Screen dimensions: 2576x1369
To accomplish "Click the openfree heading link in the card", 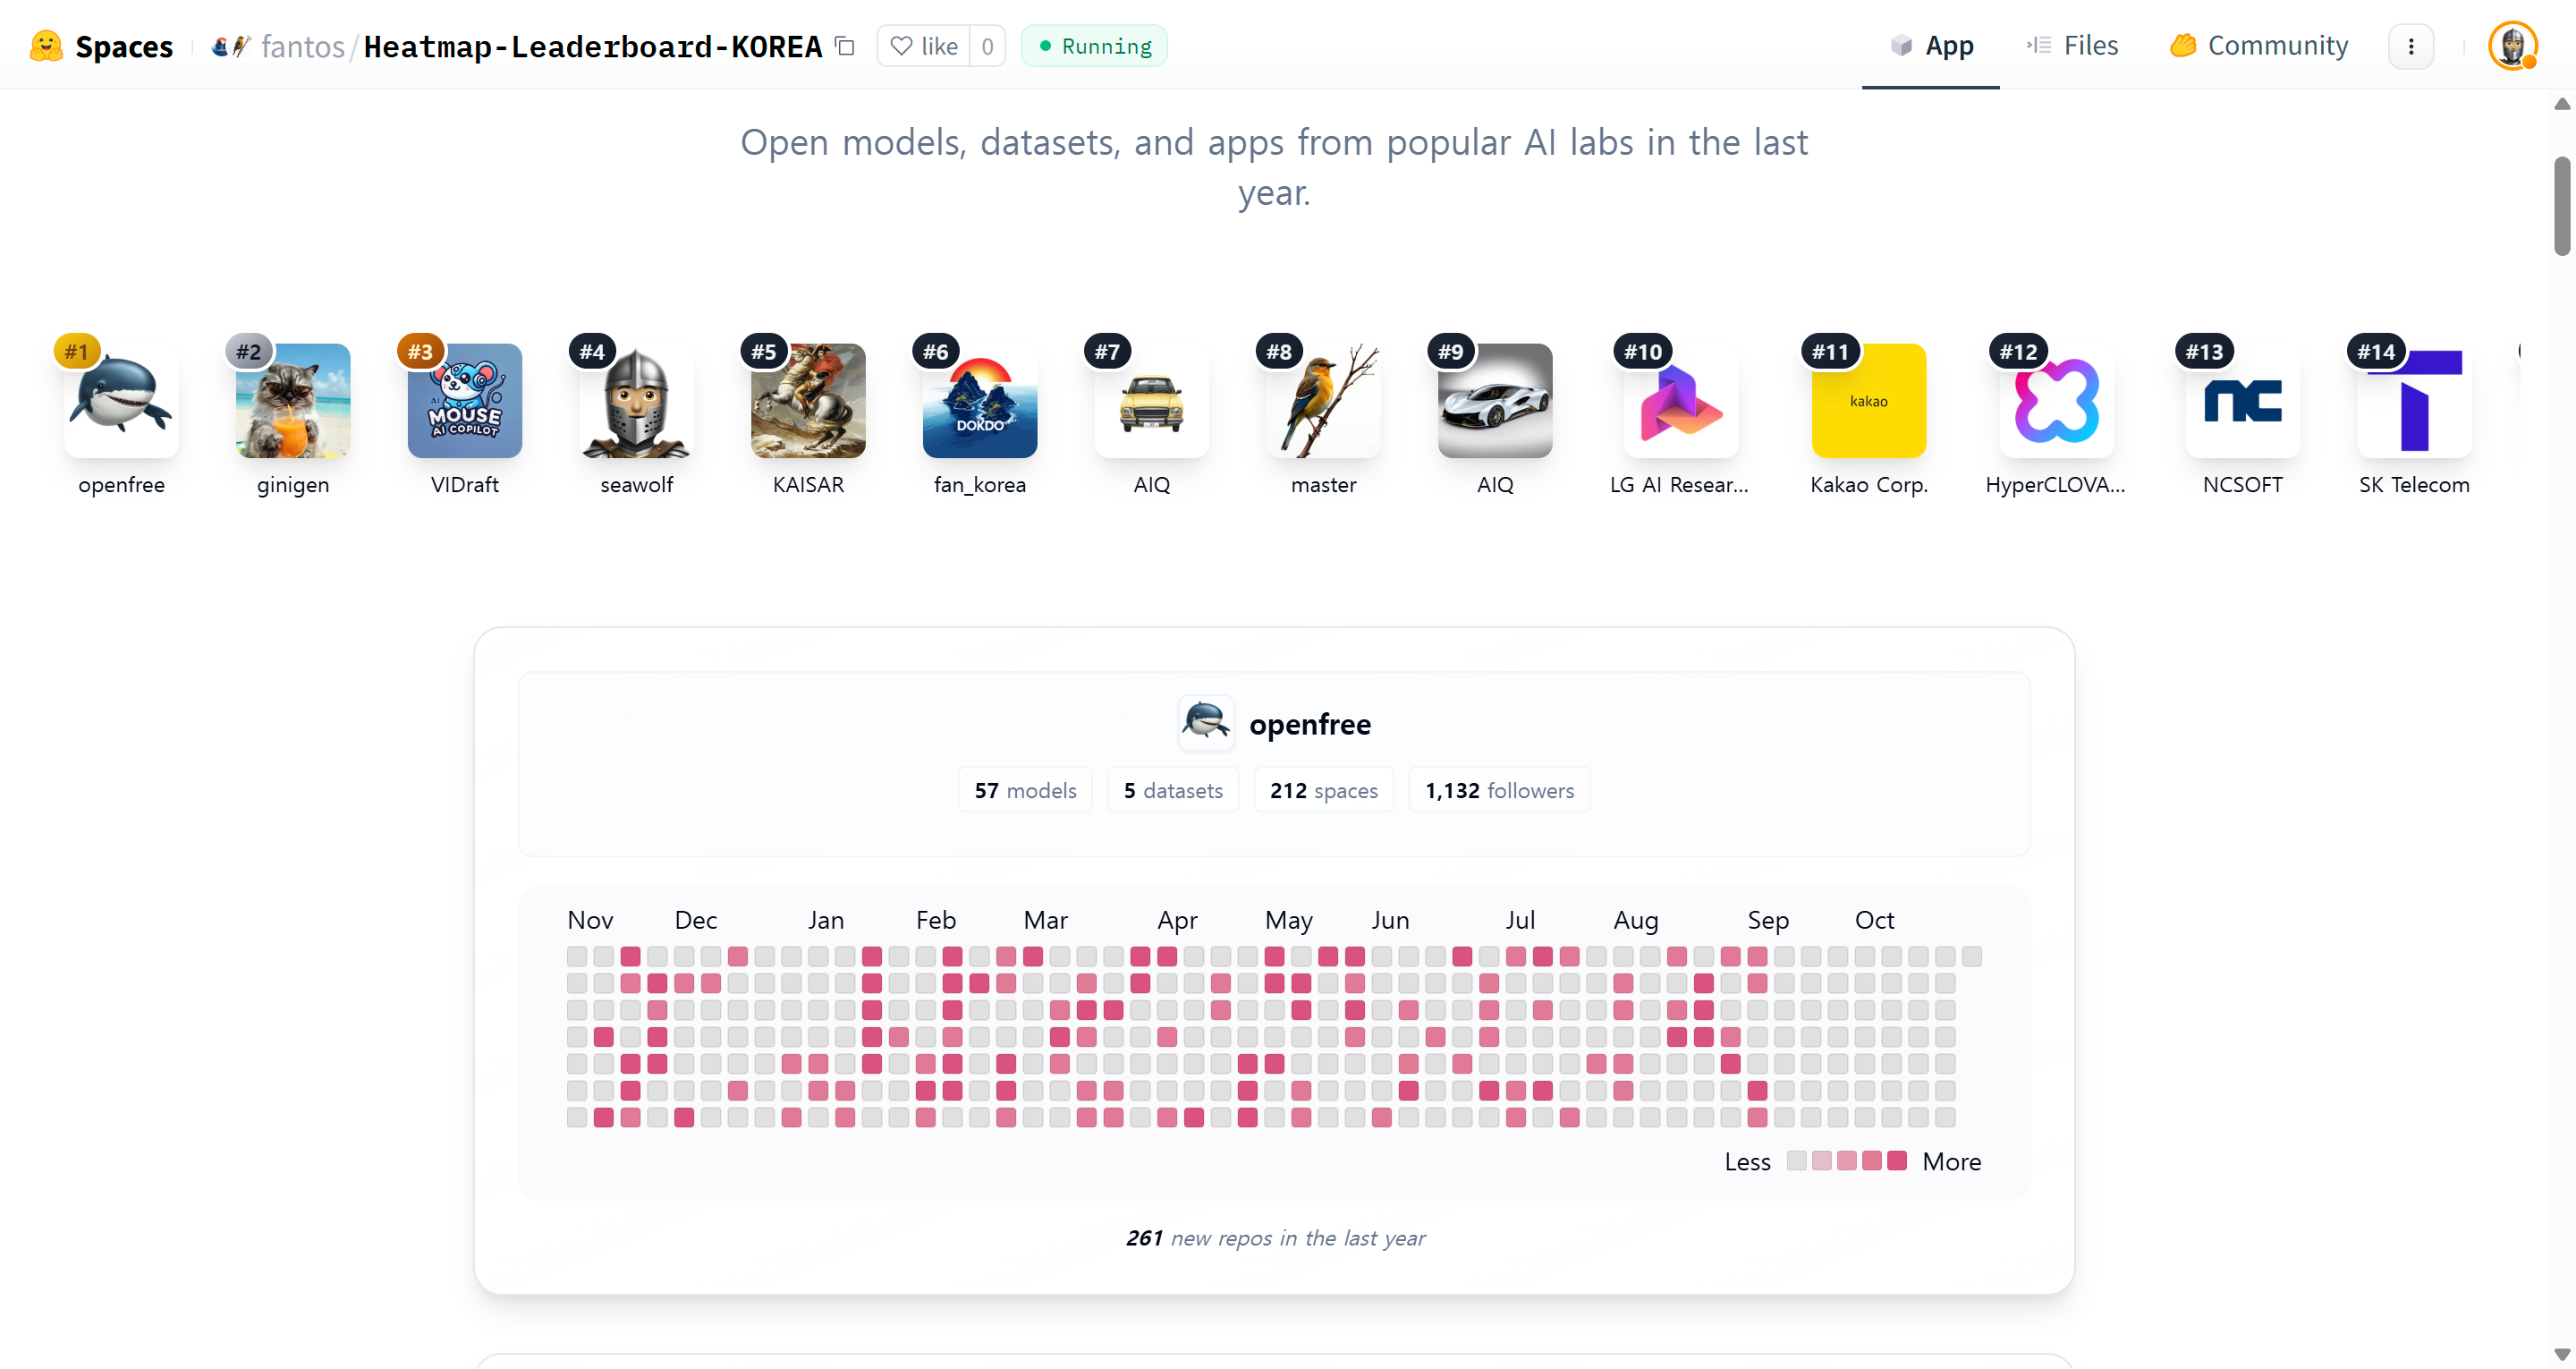I will 1309,724.
